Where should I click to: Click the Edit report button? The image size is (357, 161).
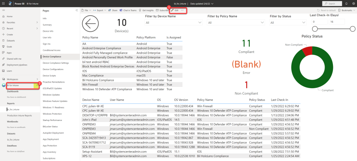[x=175, y=10]
